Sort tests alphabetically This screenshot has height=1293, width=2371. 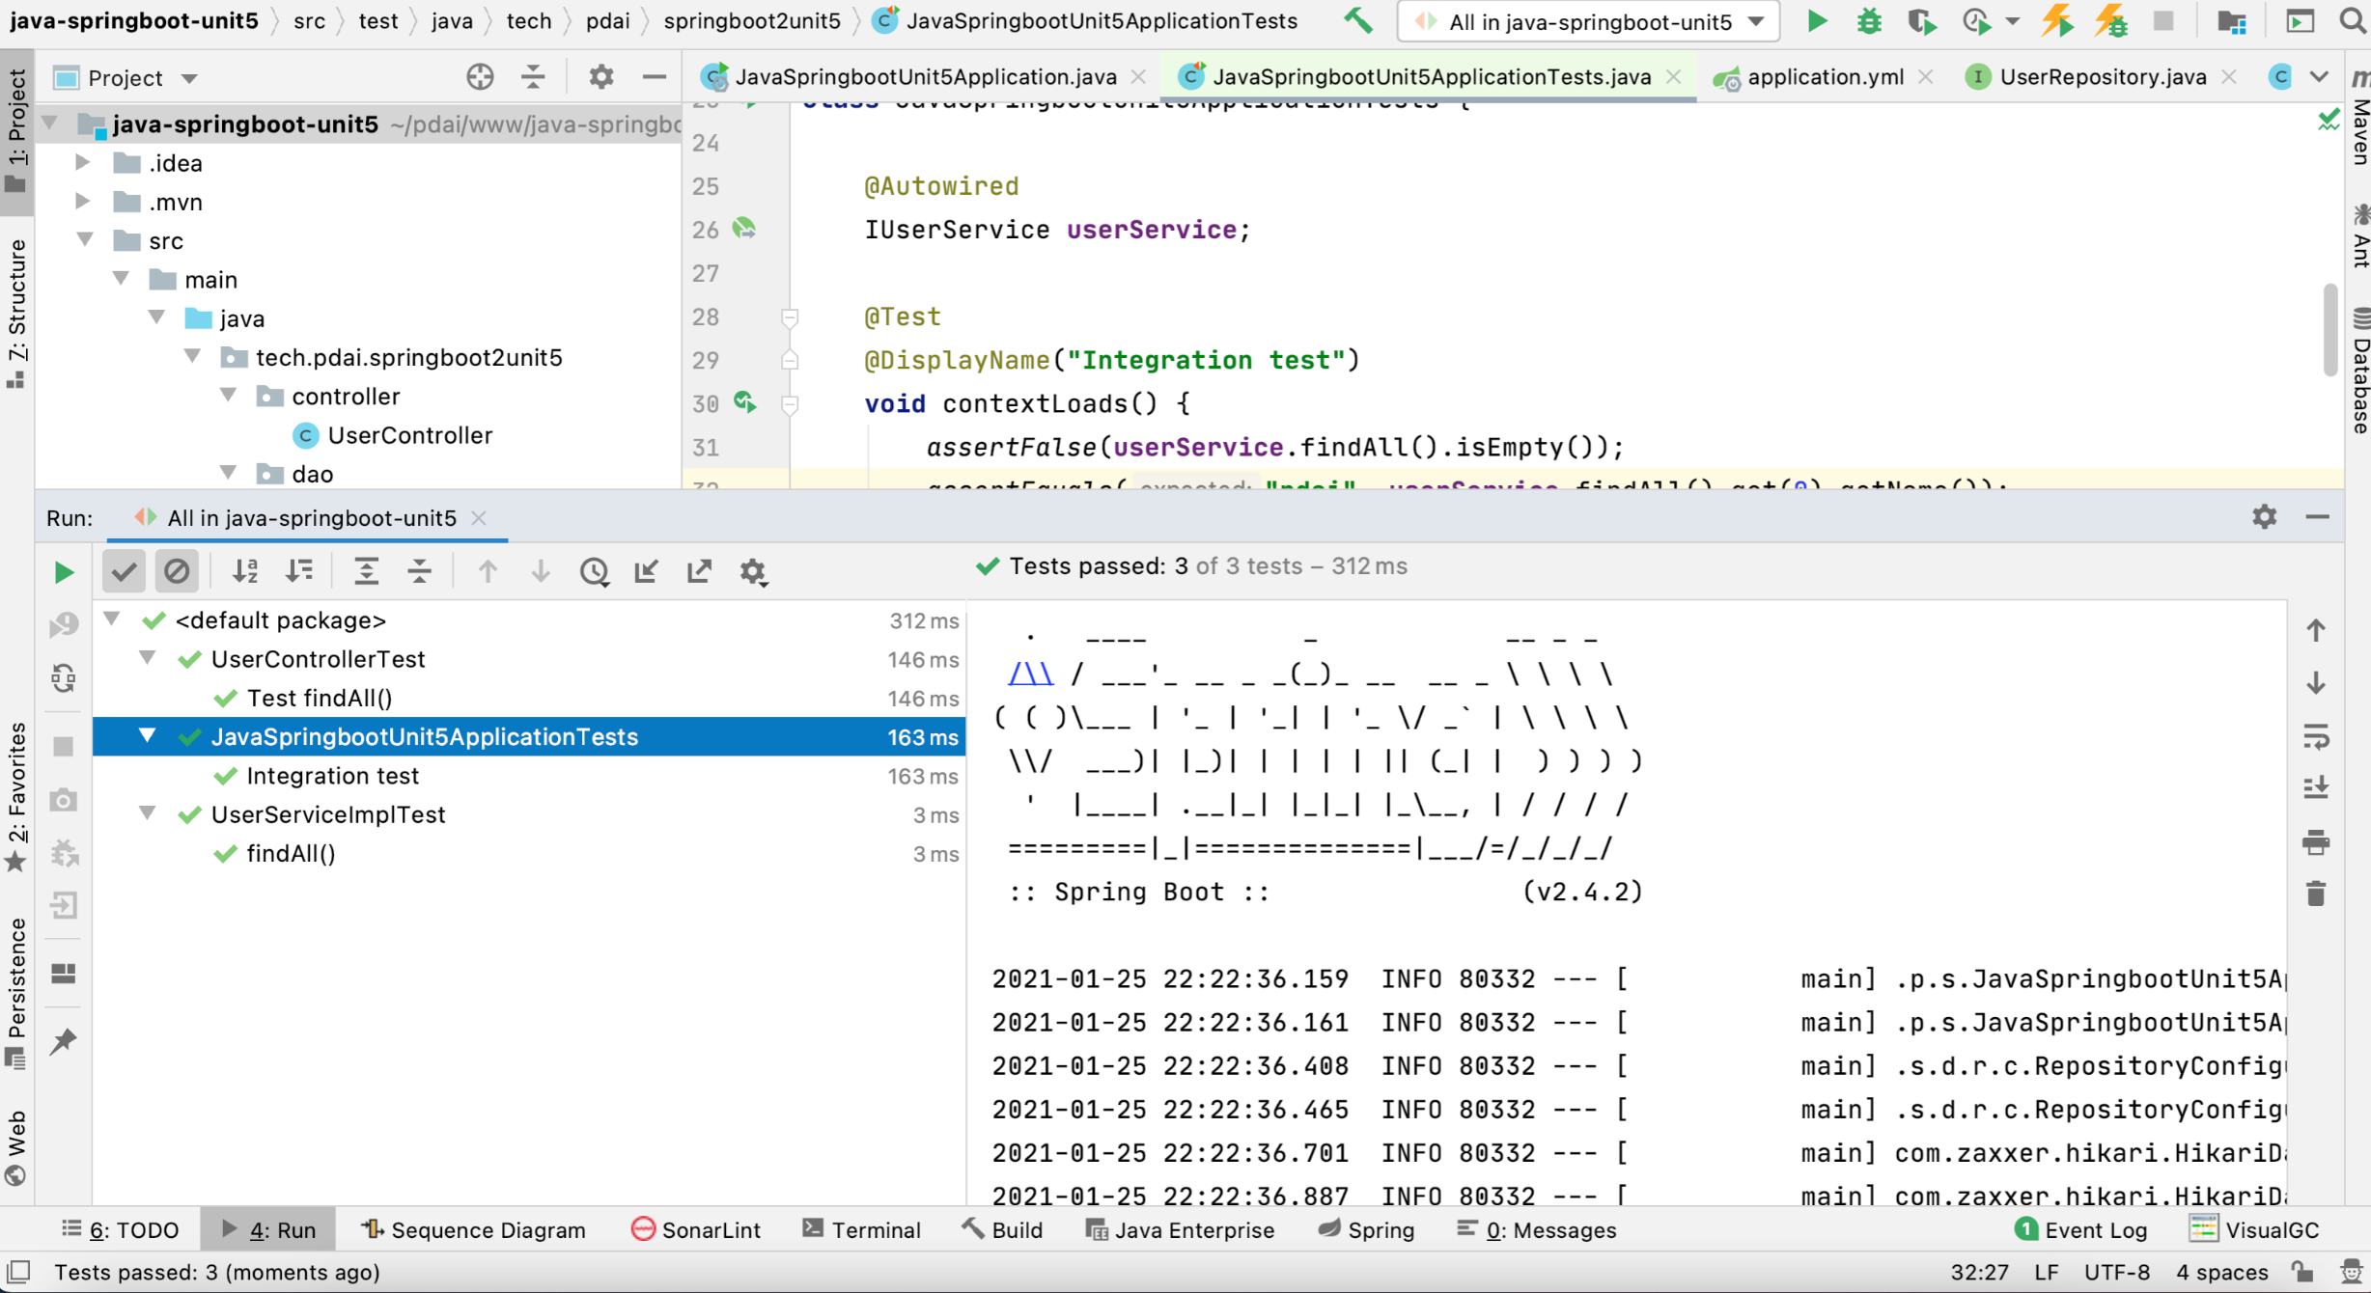[245, 571]
